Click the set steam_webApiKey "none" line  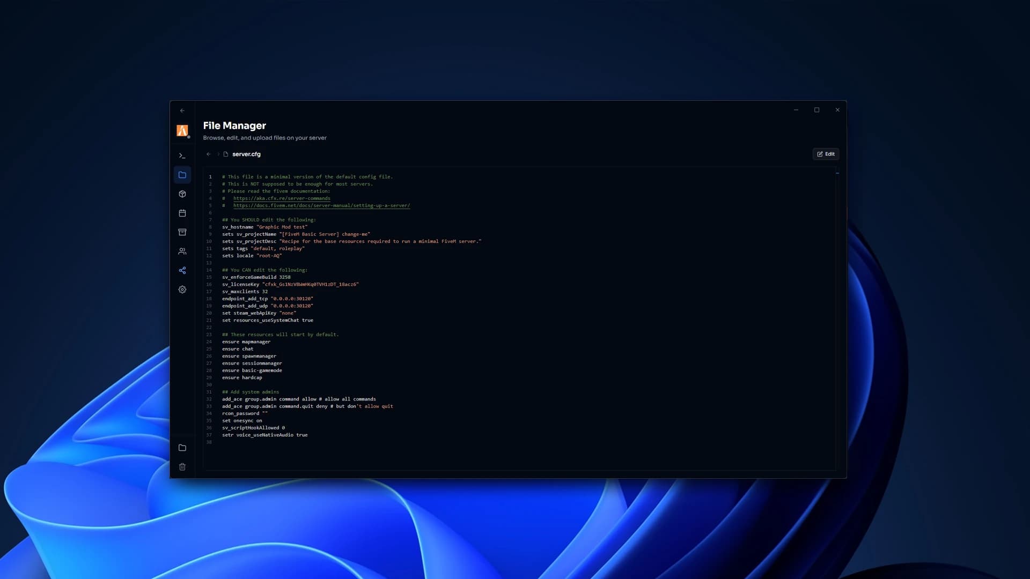coord(259,313)
